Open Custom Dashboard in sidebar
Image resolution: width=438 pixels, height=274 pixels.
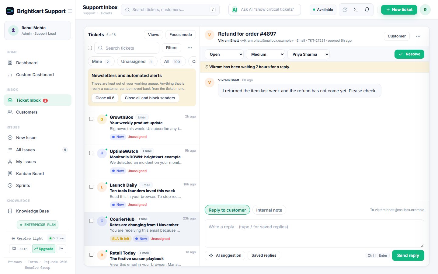click(37, 75)
